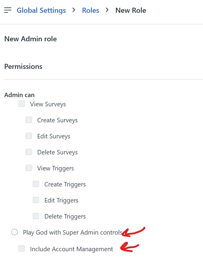The width and height of the screenshot is (203, 261).
Task: Open the hamburger navigation menu icon
Action: (8, 10)
